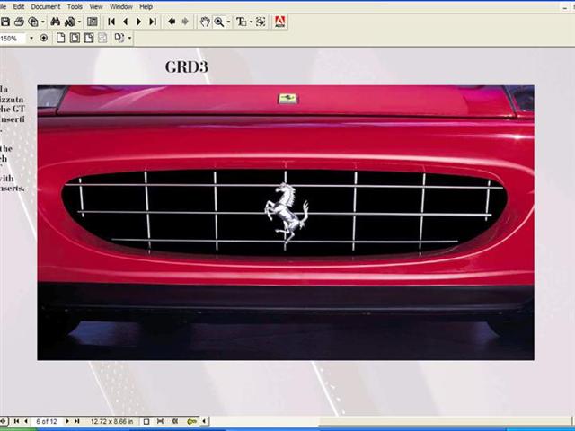This screenshot has height=431, width=575.
Task: Click the Ferrari grille photo on the page
Action: click(286, 223)
